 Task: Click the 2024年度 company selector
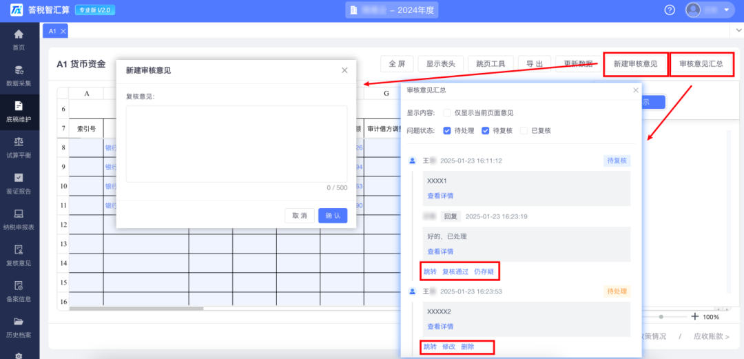point(392,10)
